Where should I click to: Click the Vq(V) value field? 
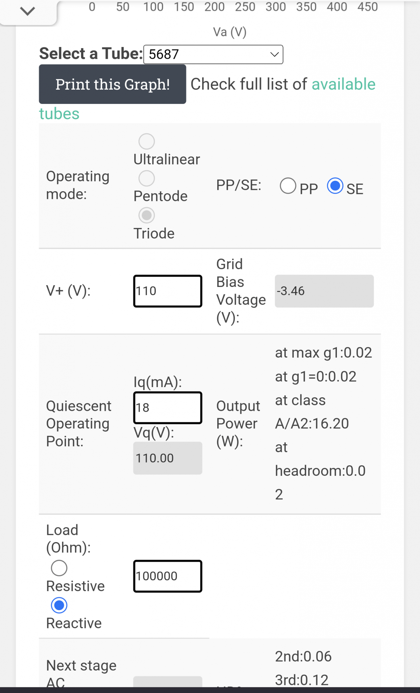tap(168, 458)
